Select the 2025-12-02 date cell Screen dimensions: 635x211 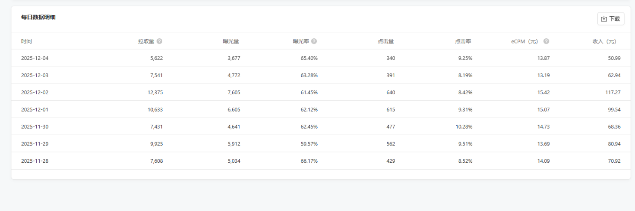[x=35, y=93]
